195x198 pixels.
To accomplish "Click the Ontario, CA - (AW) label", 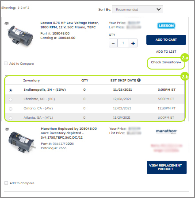I will (38, 108).
